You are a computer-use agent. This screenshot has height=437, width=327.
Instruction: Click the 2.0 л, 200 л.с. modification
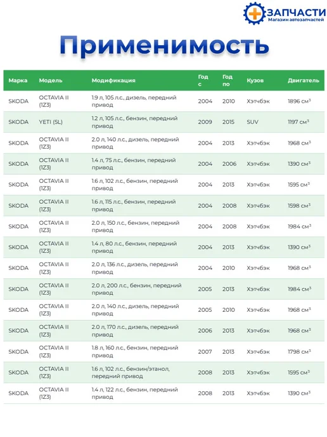coord(136,289)
